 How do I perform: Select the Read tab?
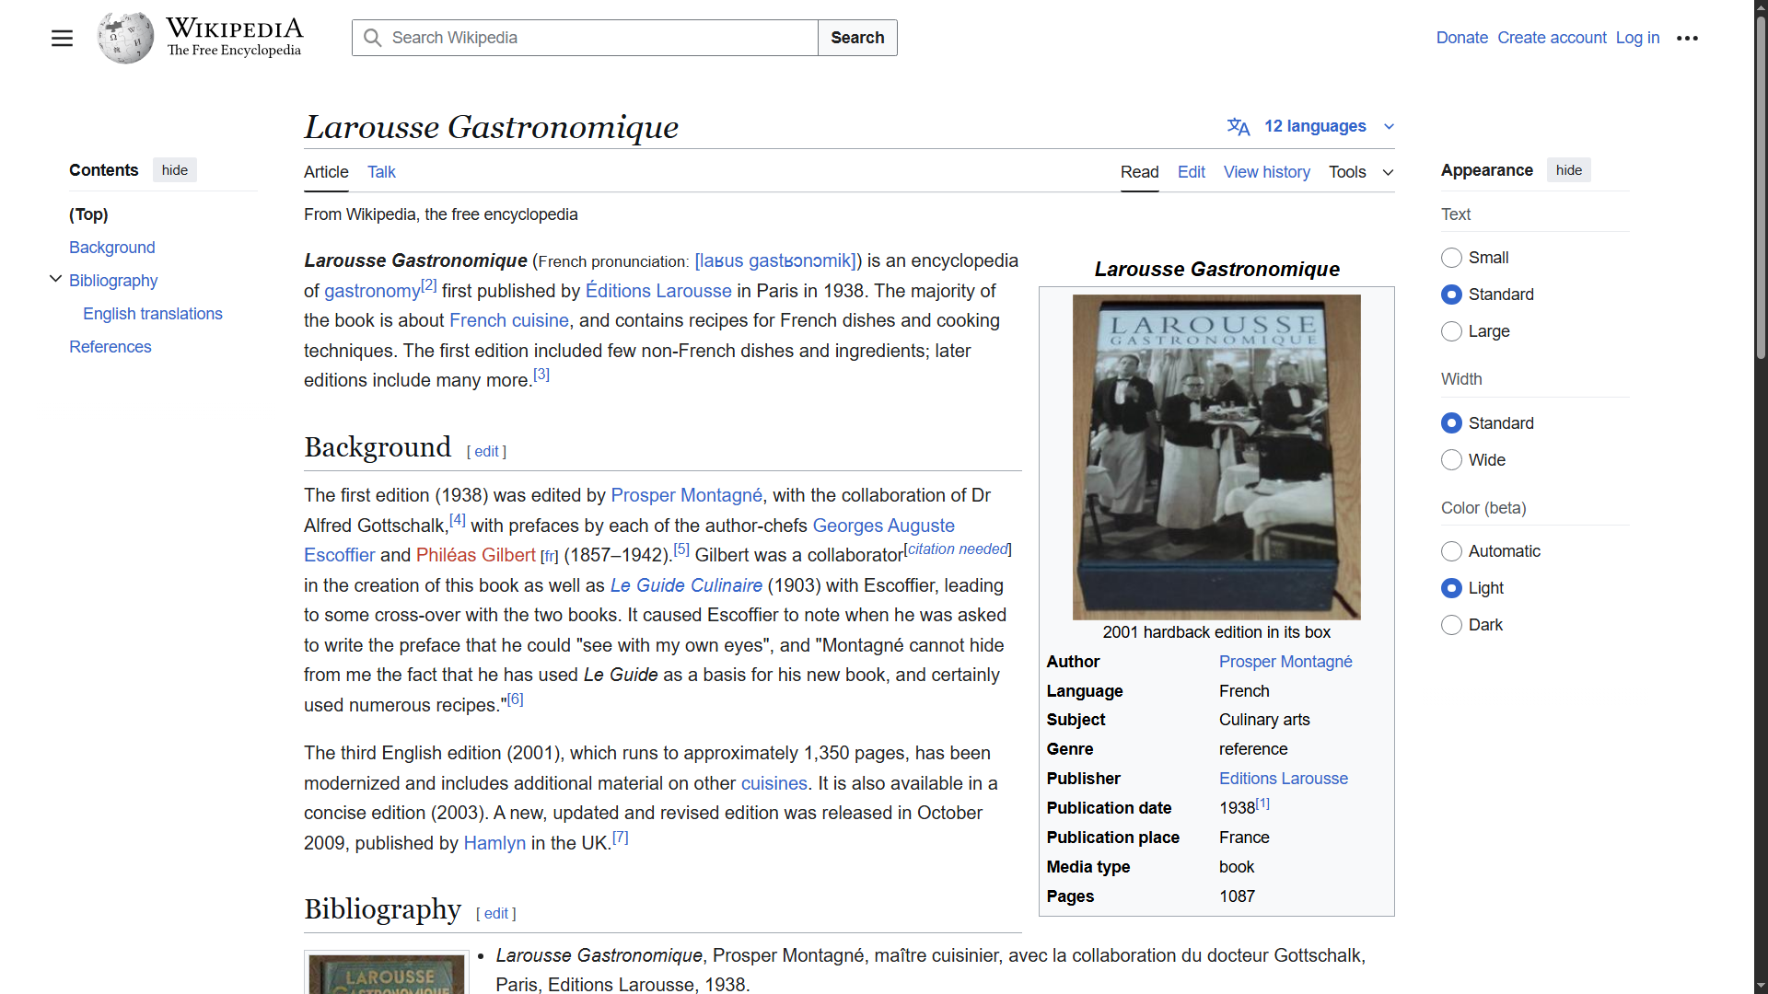tap(1139, 172)
